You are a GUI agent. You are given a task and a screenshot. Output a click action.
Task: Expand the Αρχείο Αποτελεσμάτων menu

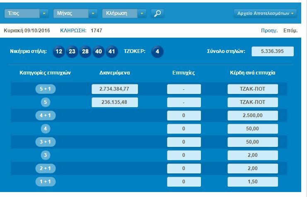click(x=265, y=14)
